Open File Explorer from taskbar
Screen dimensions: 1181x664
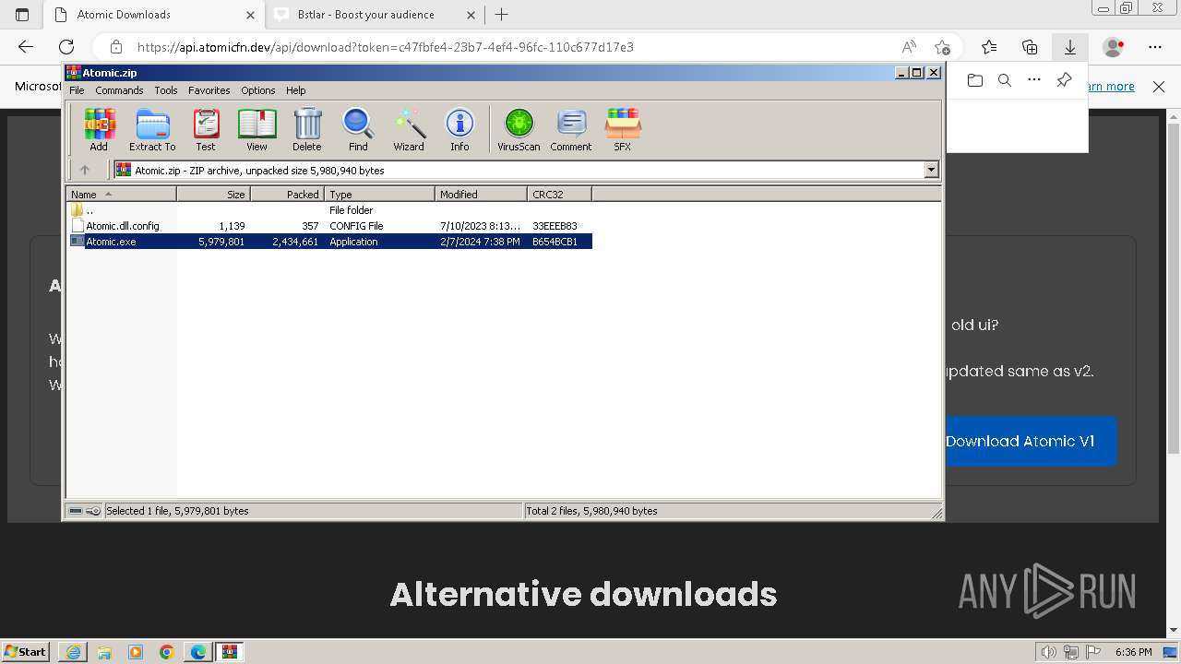[x=104, y=652]
